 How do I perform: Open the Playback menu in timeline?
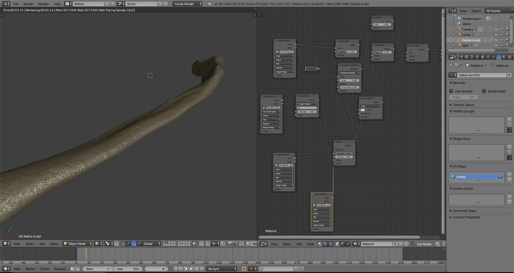[60, 269]
